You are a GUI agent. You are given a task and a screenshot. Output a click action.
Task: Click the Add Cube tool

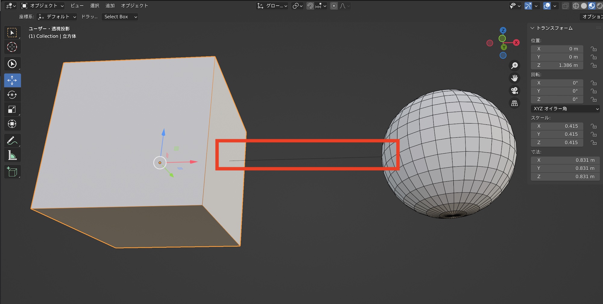click(12, 172)
